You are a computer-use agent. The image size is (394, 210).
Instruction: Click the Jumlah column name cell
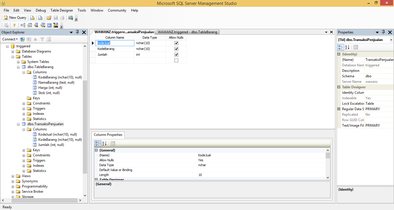(115, 55)
